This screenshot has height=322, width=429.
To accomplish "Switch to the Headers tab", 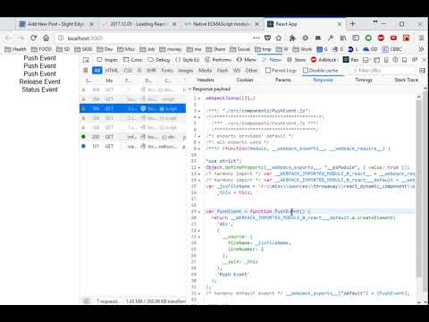I will pos(206,80).
